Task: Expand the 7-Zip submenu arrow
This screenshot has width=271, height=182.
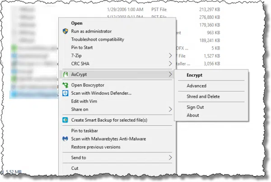Action: [170, 55]
